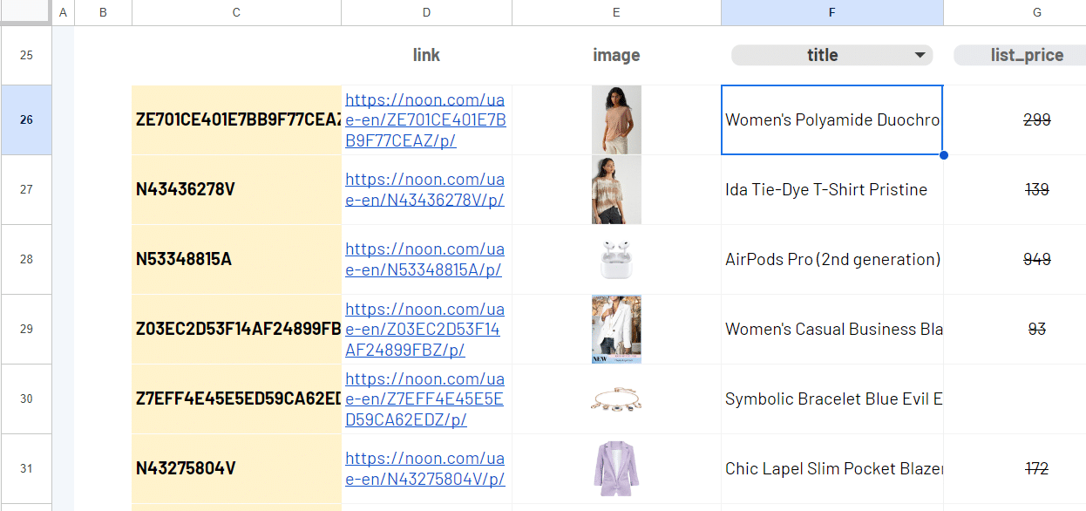Viewport: 1086px width, 511px height.
Task: Click the list_price column header chip
Action: click(1026, 56)
